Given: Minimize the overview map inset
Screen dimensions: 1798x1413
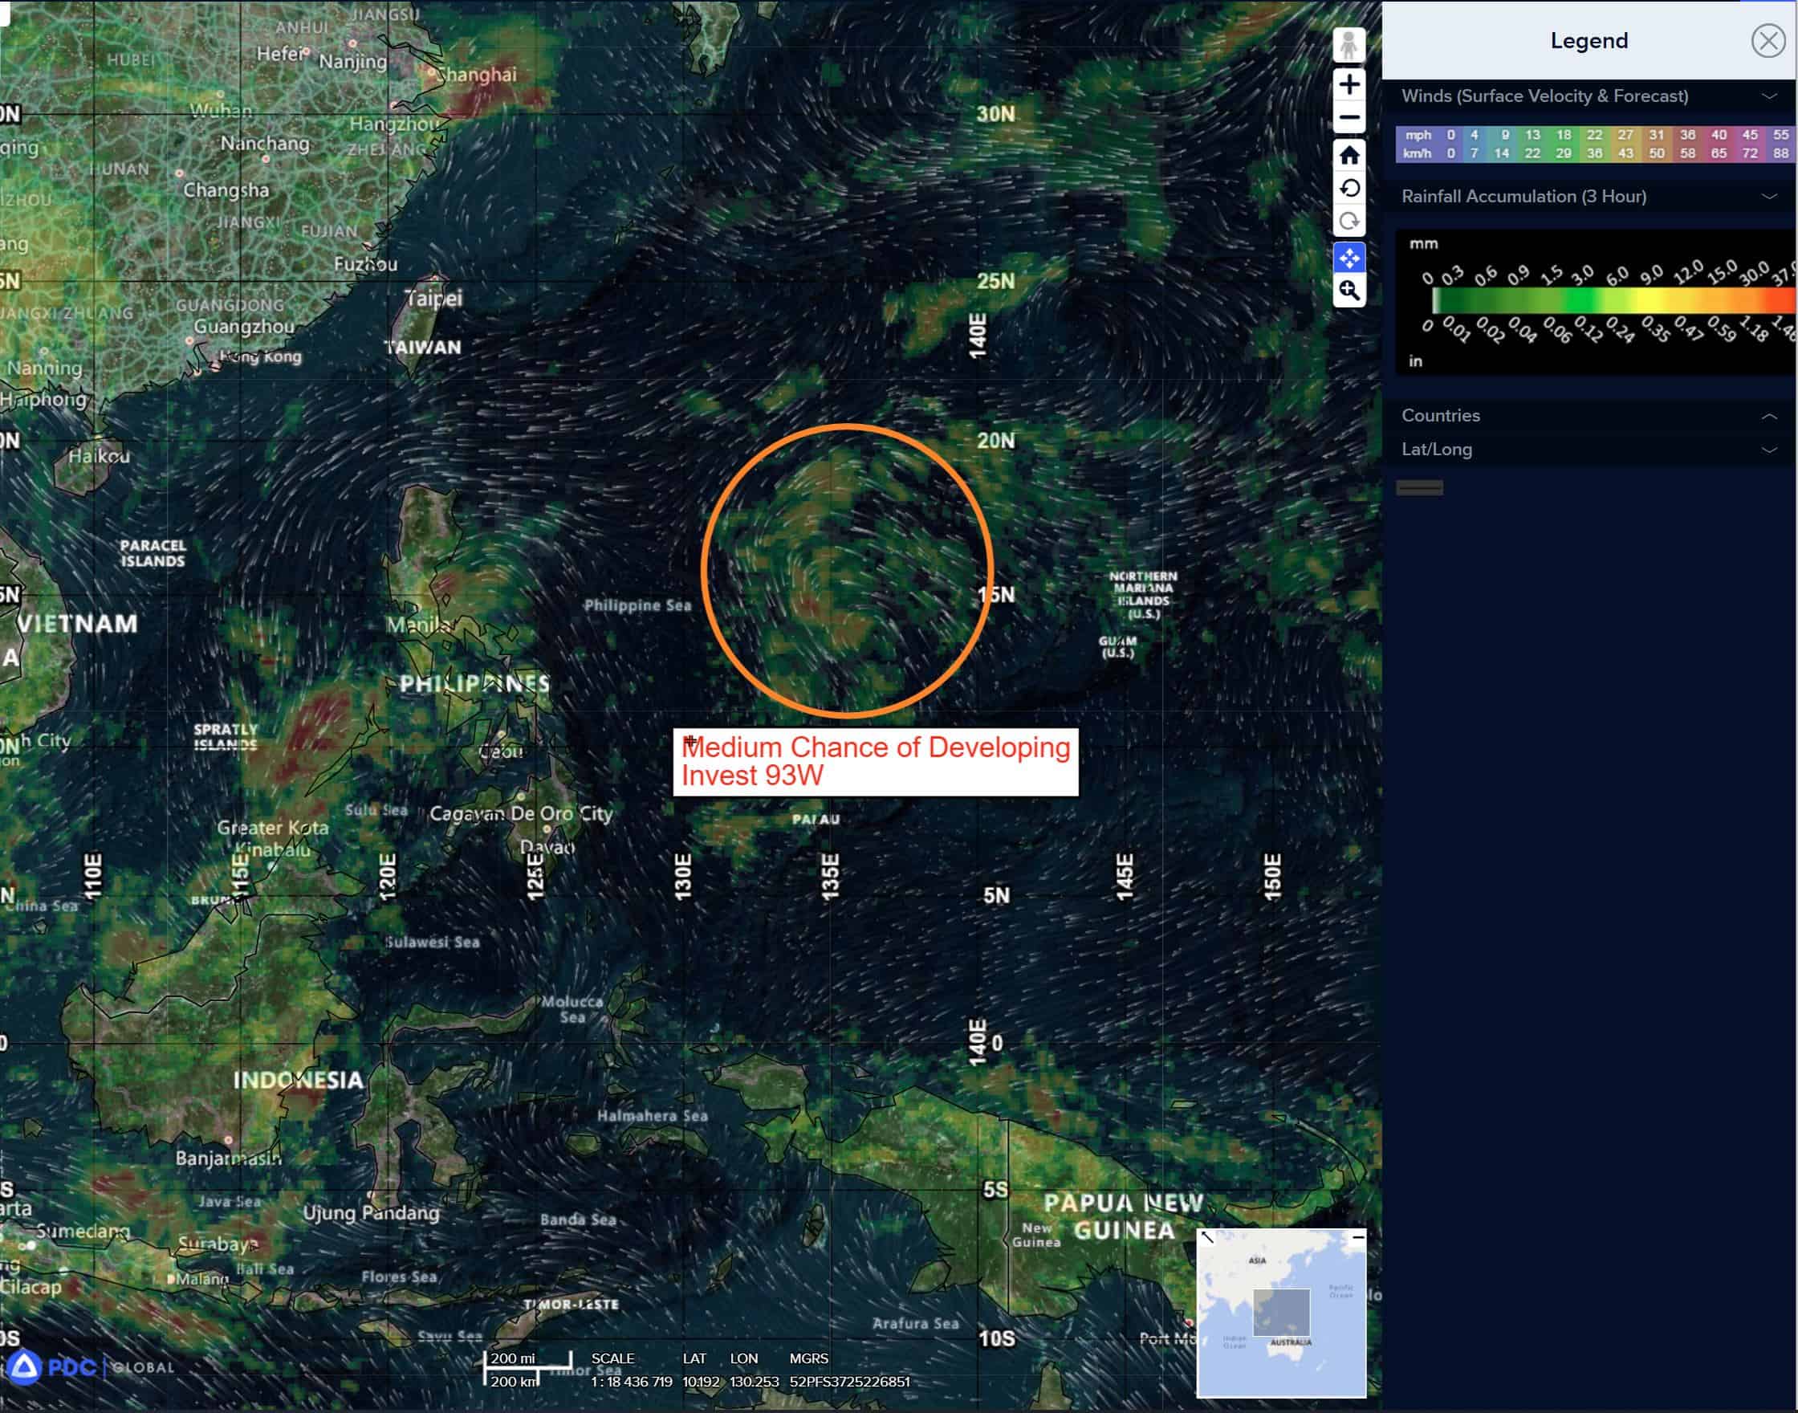Looking at the screenshot, I should coord(1358,1239).
